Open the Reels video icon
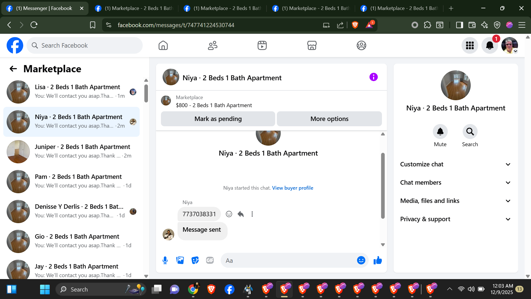 (262, 45)
